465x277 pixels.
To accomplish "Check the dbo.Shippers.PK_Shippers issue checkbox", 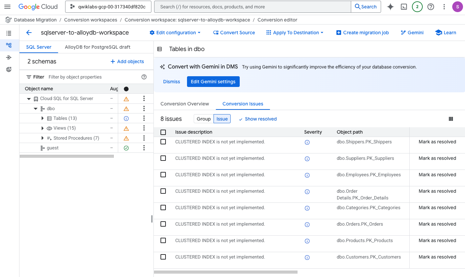I will [x=163, y=142].
